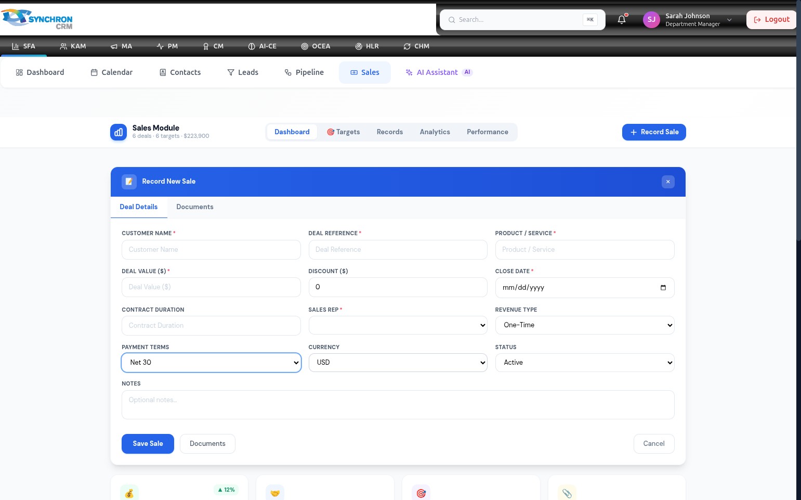The image size is (801, 500).
Task: Focus the Deal Reference field
Action: pos(398,250)
